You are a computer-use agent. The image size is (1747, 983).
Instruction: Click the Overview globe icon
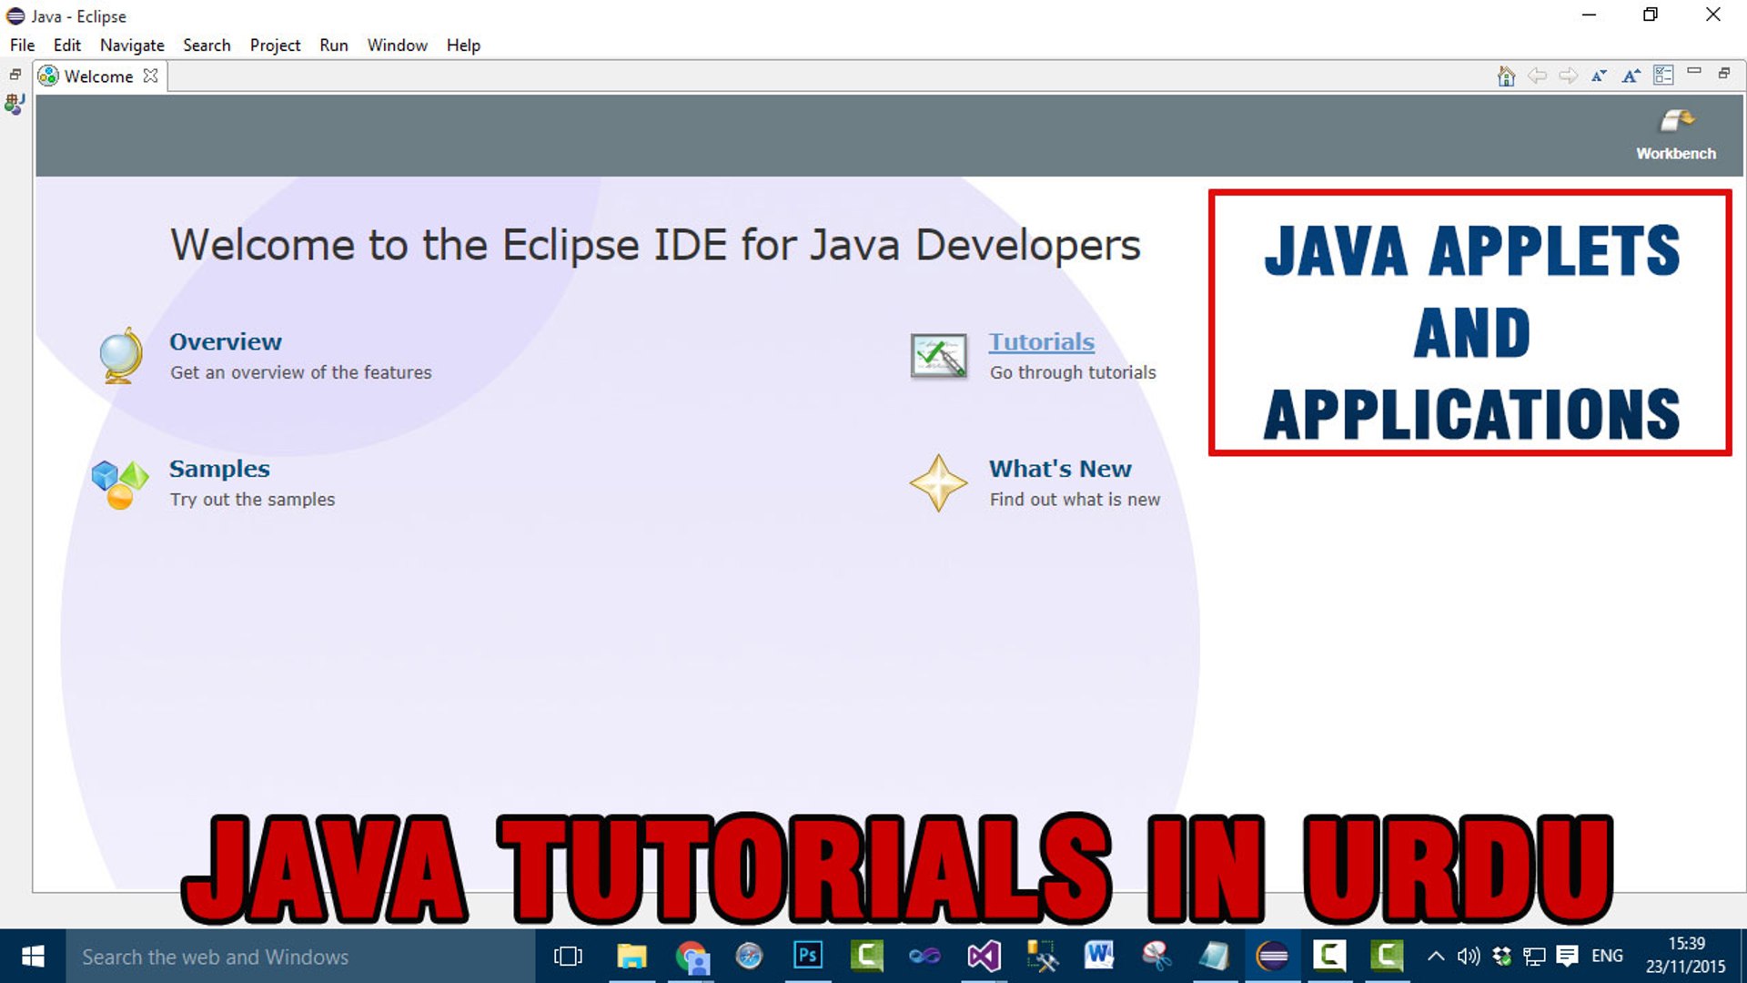[x=119, y=355]
